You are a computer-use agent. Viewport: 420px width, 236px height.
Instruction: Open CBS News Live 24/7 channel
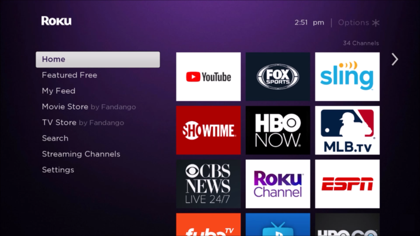208,184
